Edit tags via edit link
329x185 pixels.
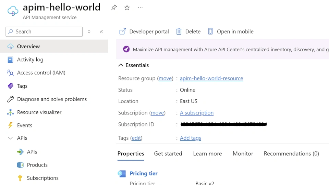coord(136,138)
